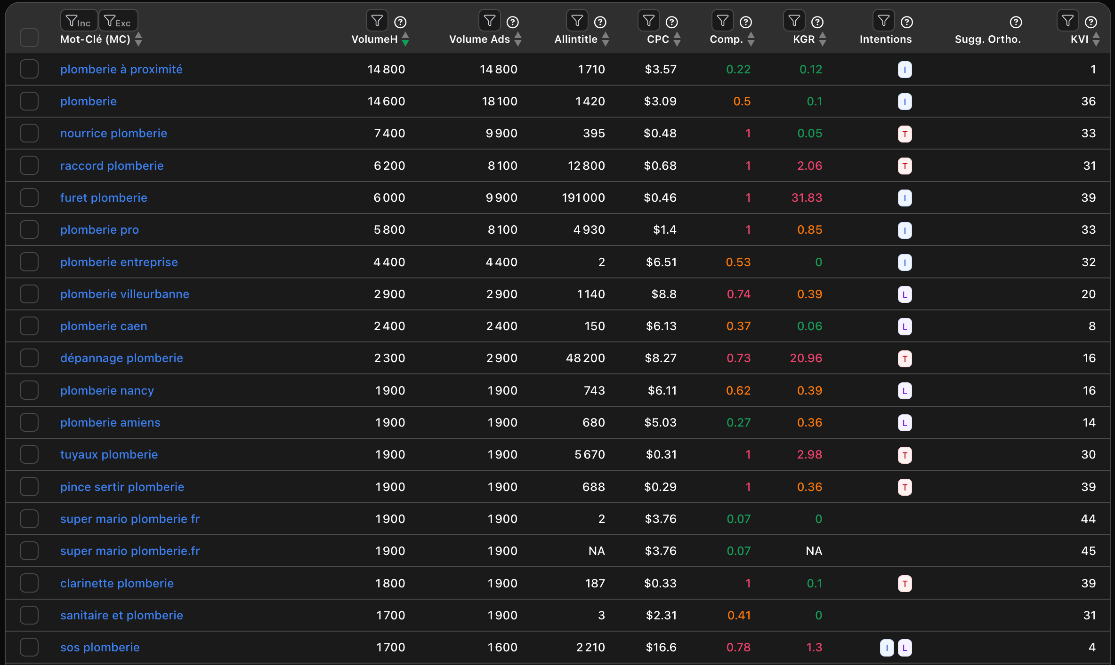Click the Allintitle help question mark
Image resolution: width=1115 pixels, height=665 pixels.
click(600, 22)
